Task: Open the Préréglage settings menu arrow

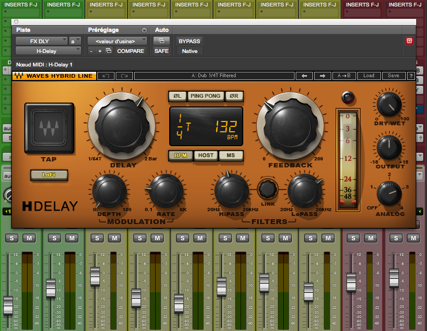Action: tap(144, 30)
